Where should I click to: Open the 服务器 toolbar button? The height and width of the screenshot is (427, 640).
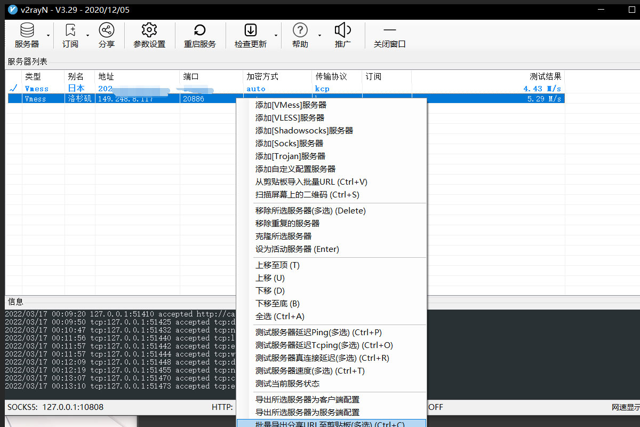pos(27,36)
